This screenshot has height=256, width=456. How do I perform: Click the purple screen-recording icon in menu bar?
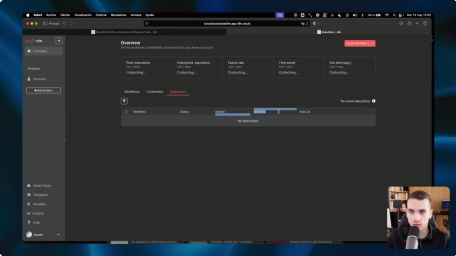click(280, 15)
